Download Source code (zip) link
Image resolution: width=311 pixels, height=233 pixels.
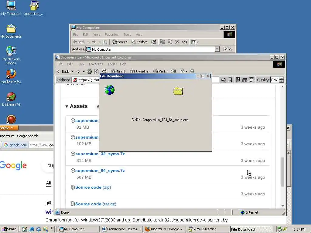tap(93, 187)
